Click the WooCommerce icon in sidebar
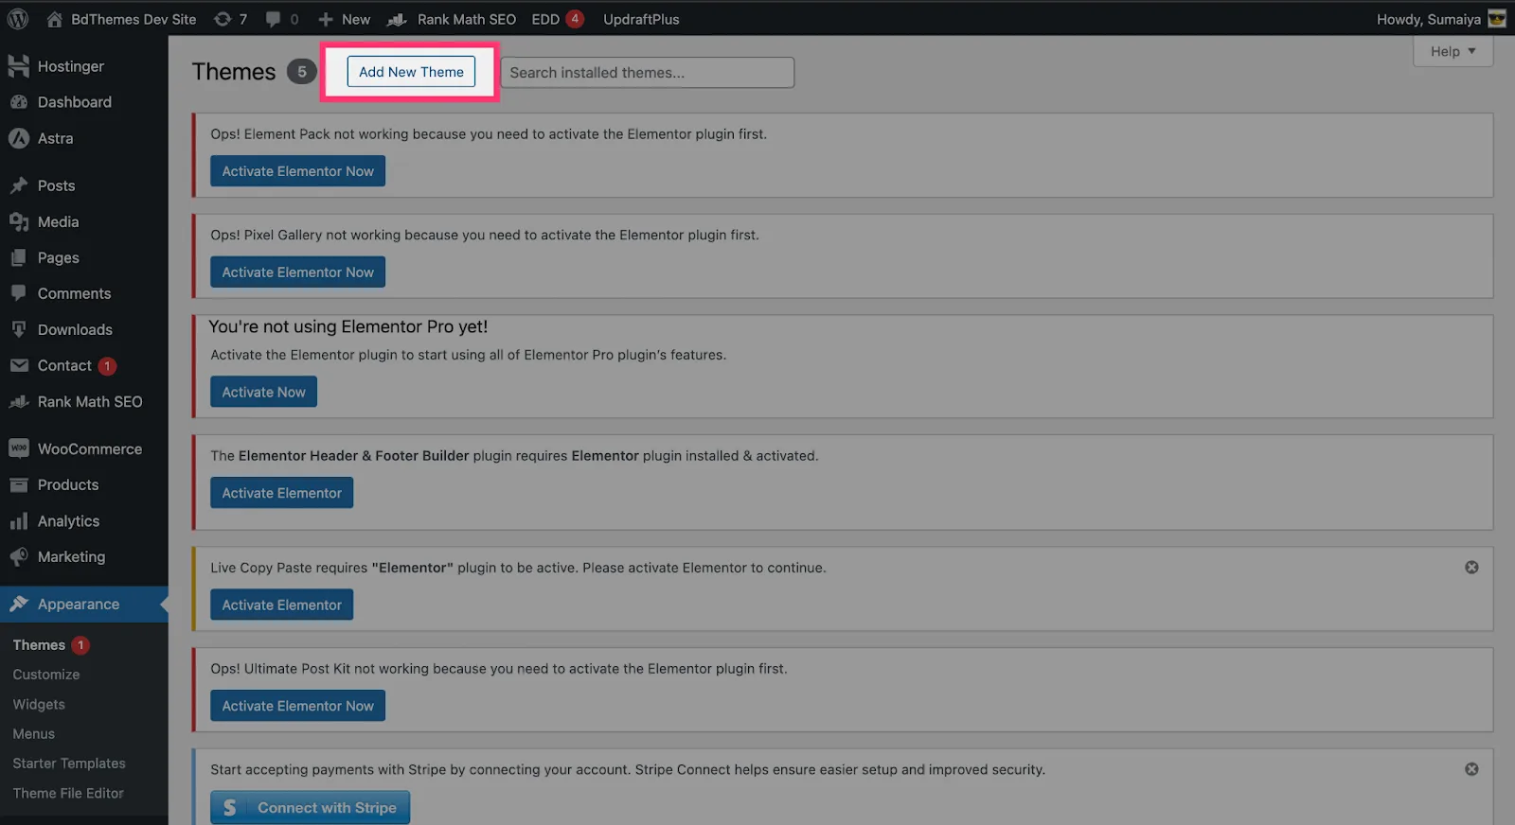 (19, 448)
